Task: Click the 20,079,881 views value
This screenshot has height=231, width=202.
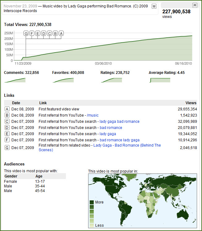Action: coord(187,128)
